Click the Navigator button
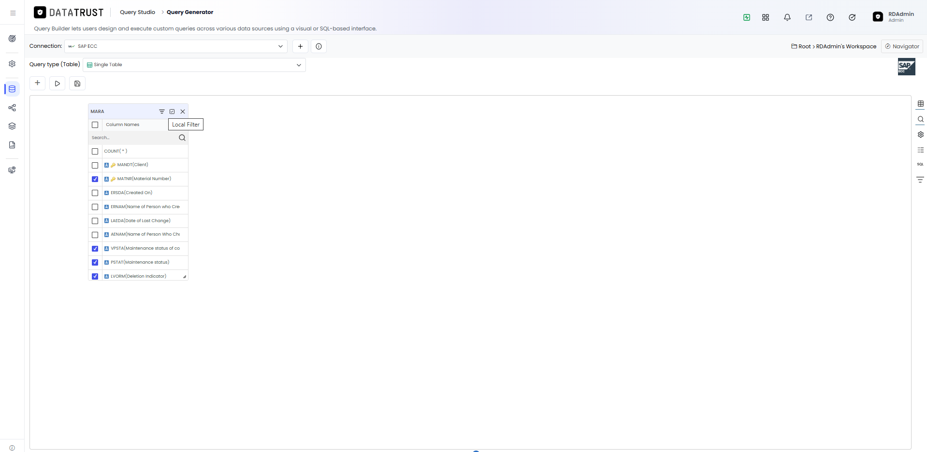Screen dimensions: 927x452 pyautogui.click(x=902, y=46)
